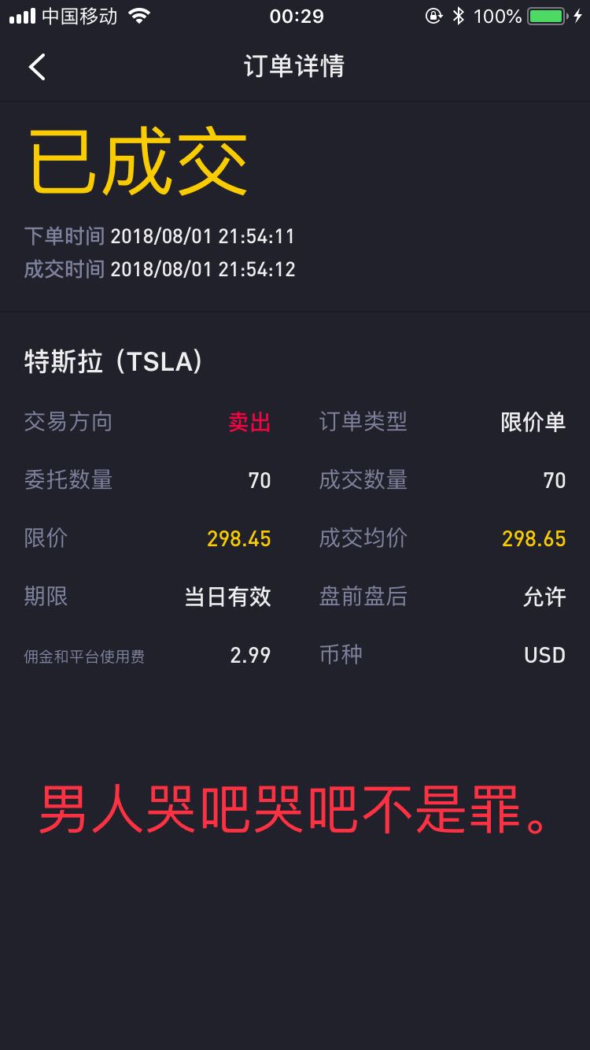Tap the average fill price 298.65

(533, 538)
